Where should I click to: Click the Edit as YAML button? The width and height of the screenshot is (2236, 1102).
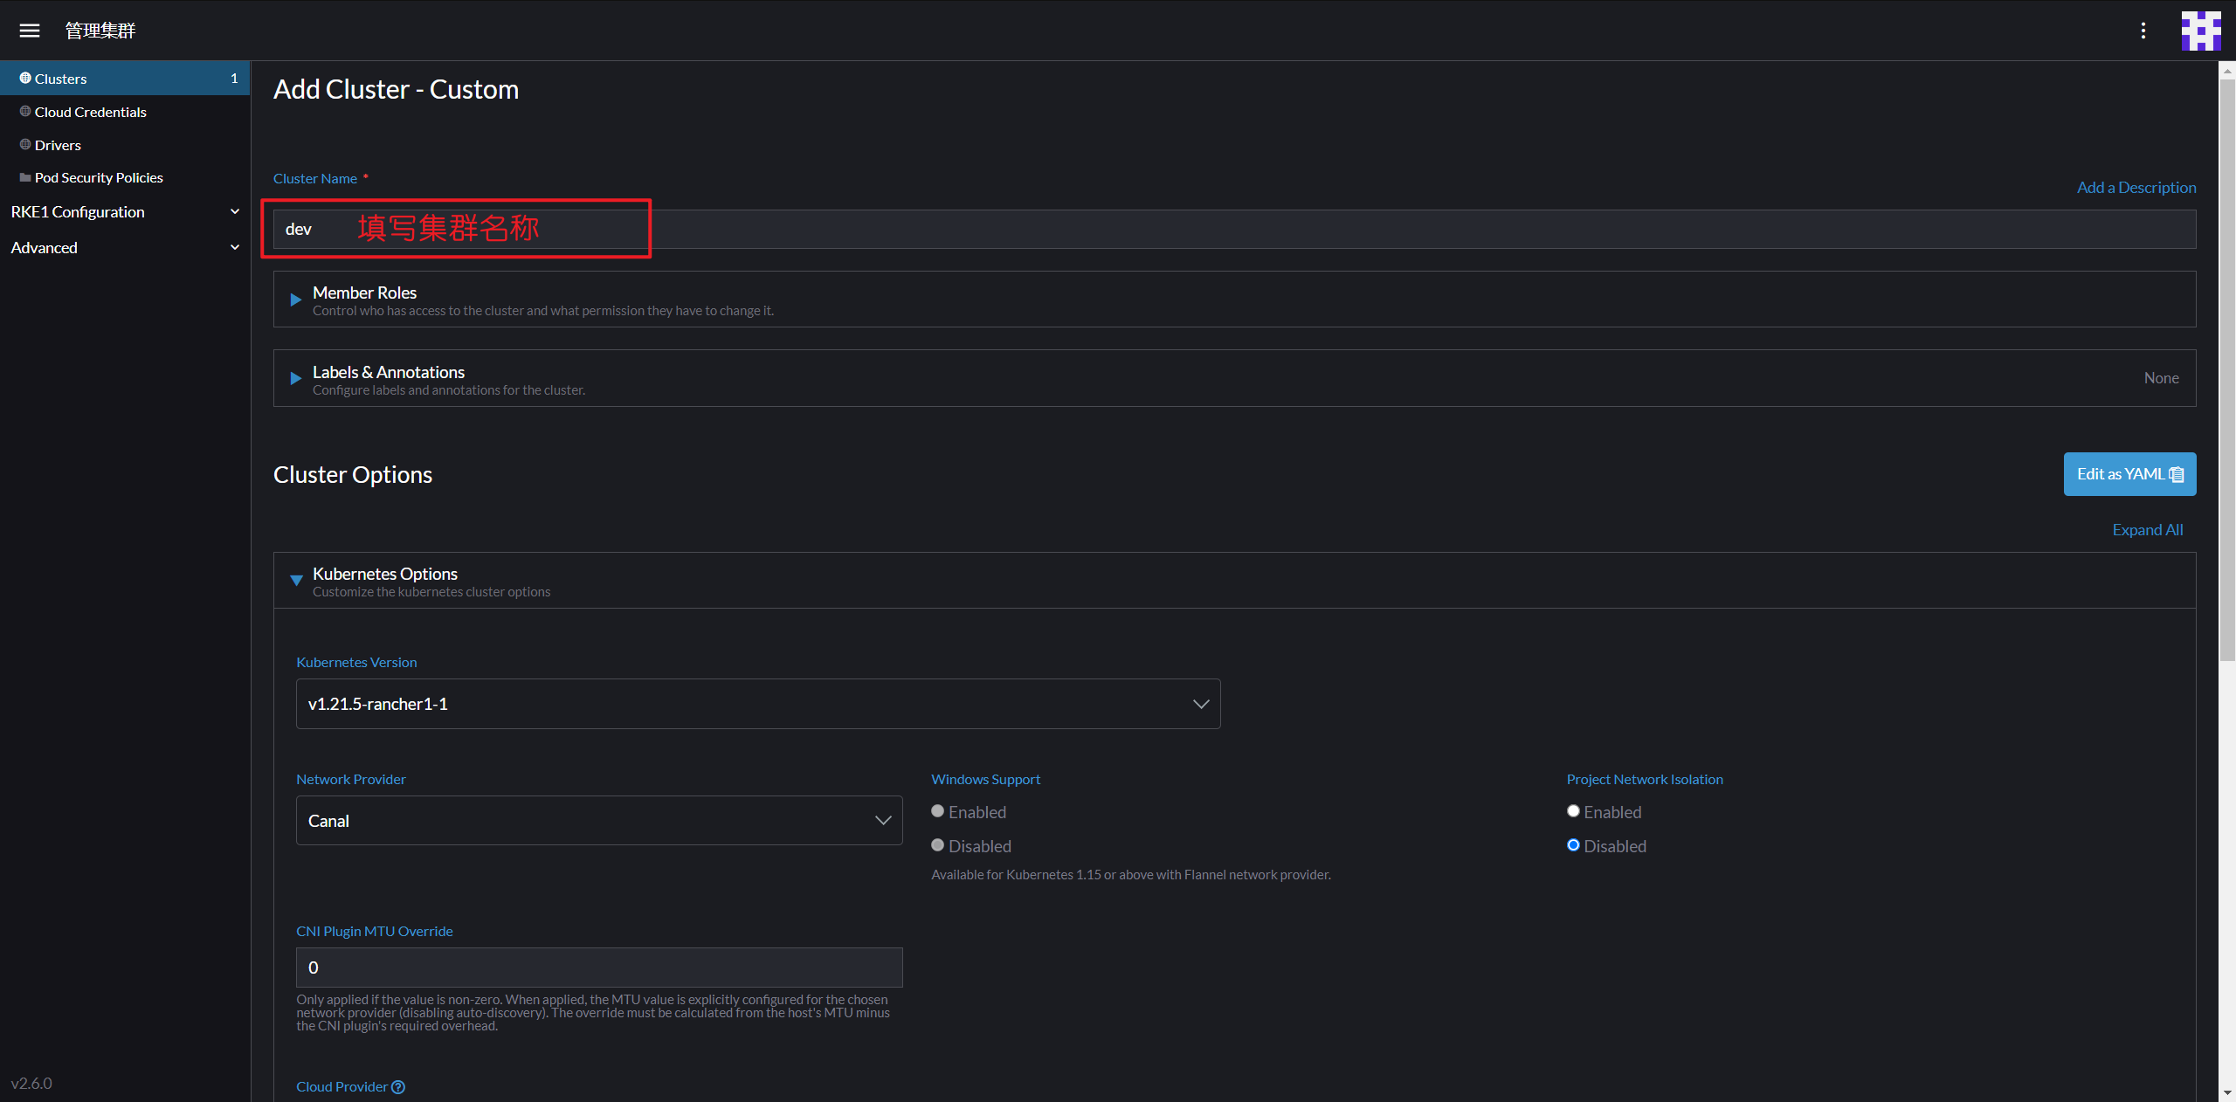2129,474
